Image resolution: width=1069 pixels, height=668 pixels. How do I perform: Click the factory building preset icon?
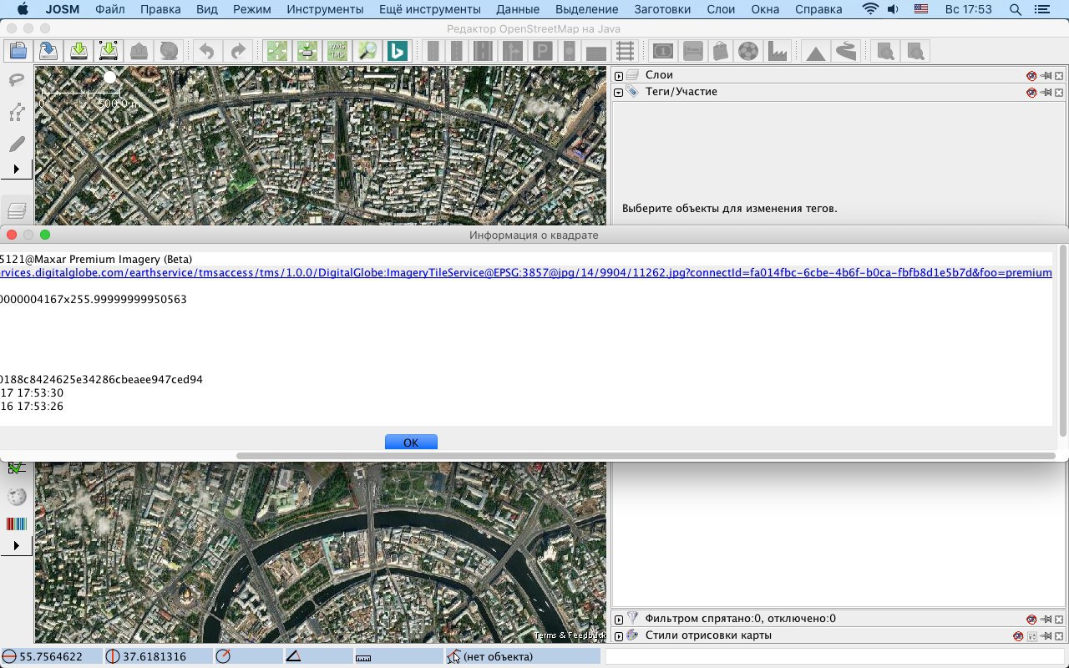(x=778, y=51)
